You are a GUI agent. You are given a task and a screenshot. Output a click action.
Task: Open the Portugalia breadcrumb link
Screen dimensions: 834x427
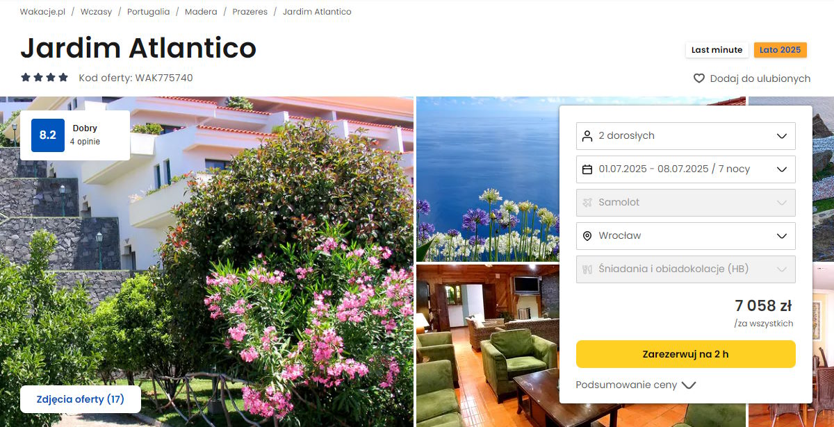pyautogui.click(x=148, y=12)
